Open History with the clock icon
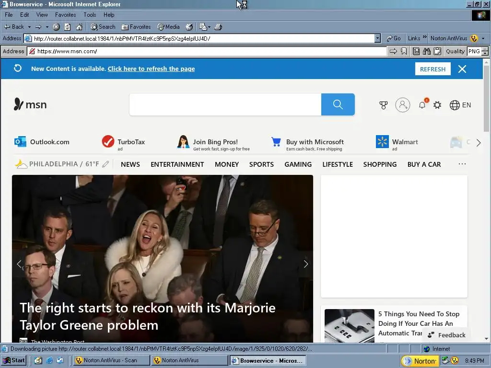 click(189, 27)
